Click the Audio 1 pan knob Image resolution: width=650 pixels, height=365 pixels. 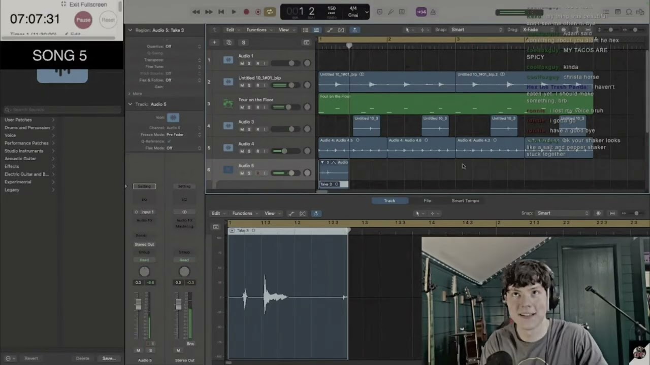pyautogui.click(x=307, y=63)
